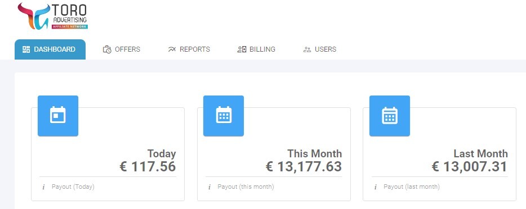Select the Users tab

320,49
